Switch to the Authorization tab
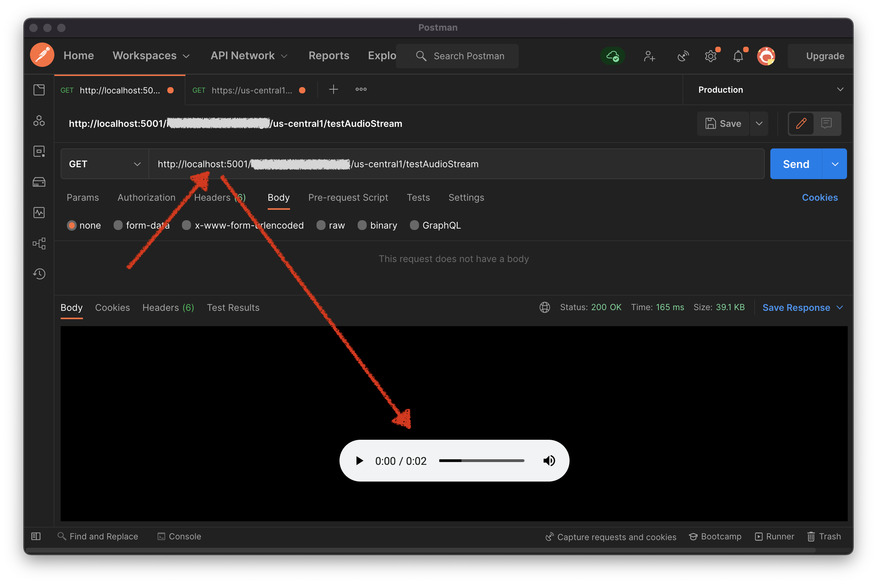 coord(146,198)
